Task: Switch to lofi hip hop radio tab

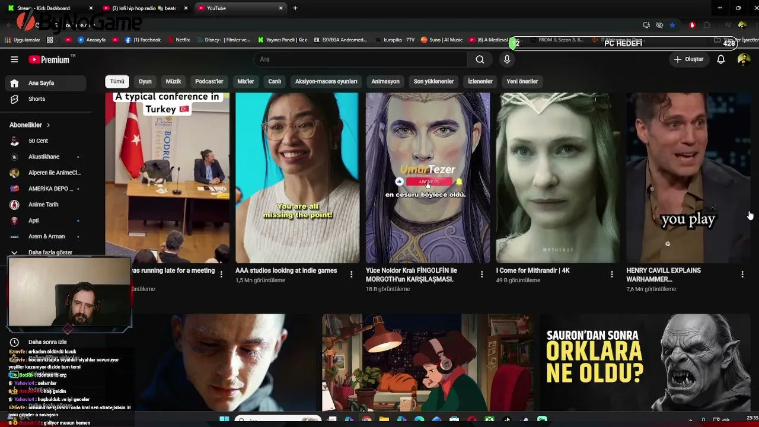Action: coord(145,8)
